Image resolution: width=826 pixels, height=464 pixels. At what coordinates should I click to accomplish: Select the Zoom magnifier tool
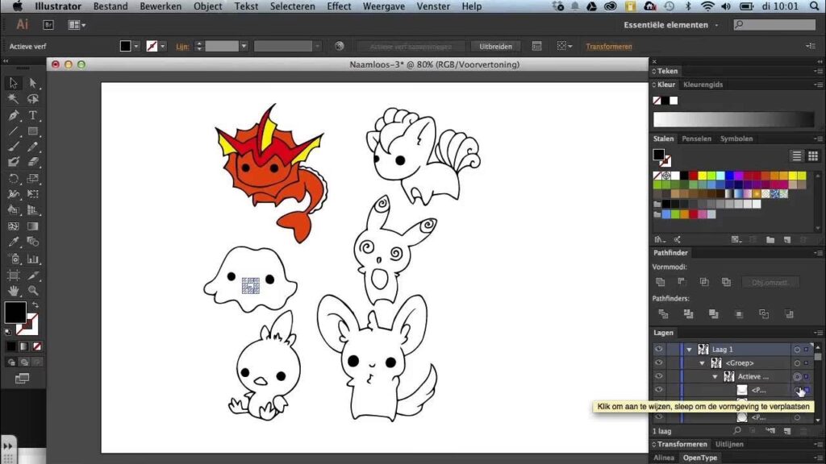[x=33, y=290]
